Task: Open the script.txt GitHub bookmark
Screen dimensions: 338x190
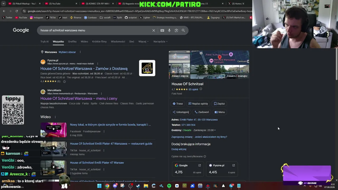Action: coord(131,18)
